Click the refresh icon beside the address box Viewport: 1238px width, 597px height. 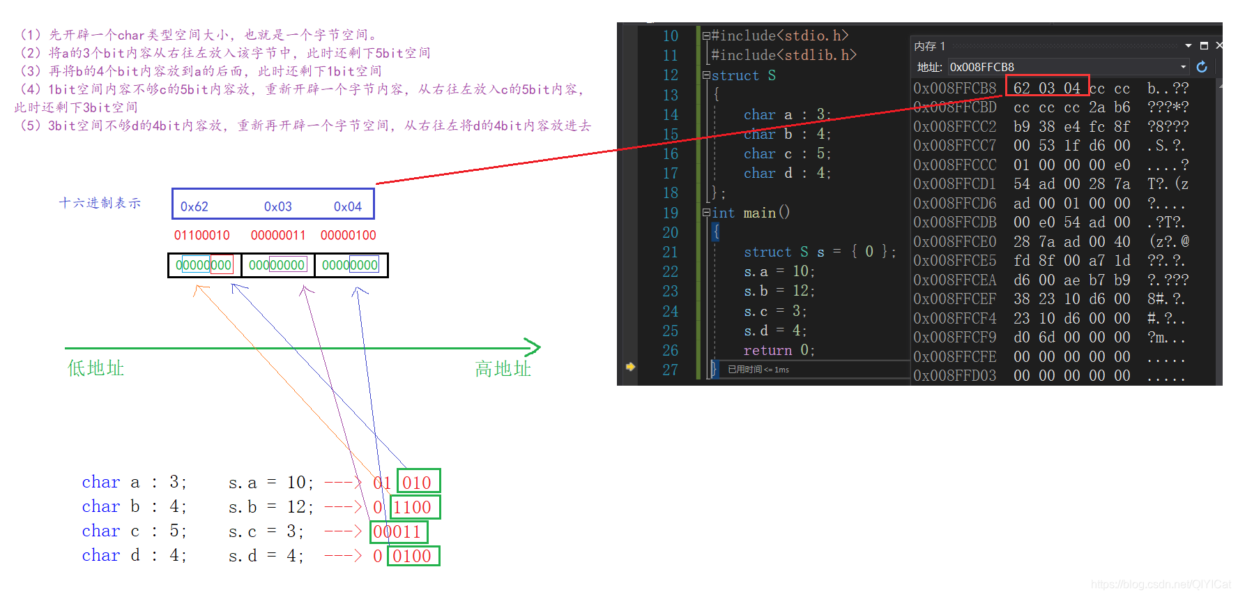coord(1202,67)
